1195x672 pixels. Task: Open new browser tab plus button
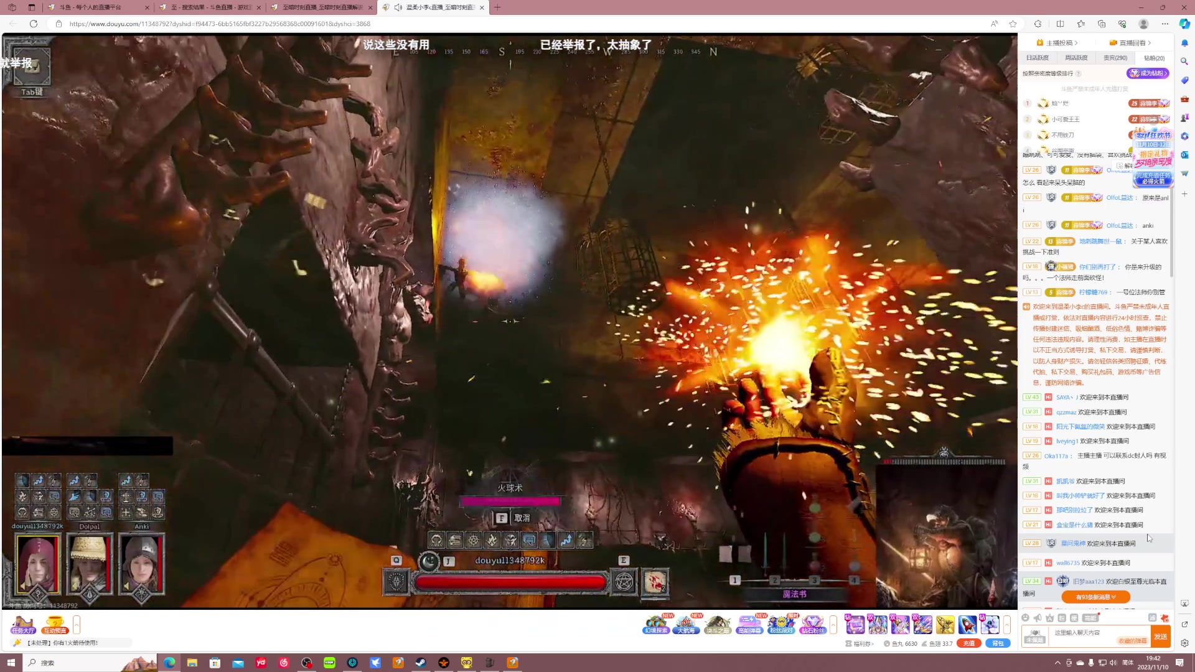pos(497,7)
